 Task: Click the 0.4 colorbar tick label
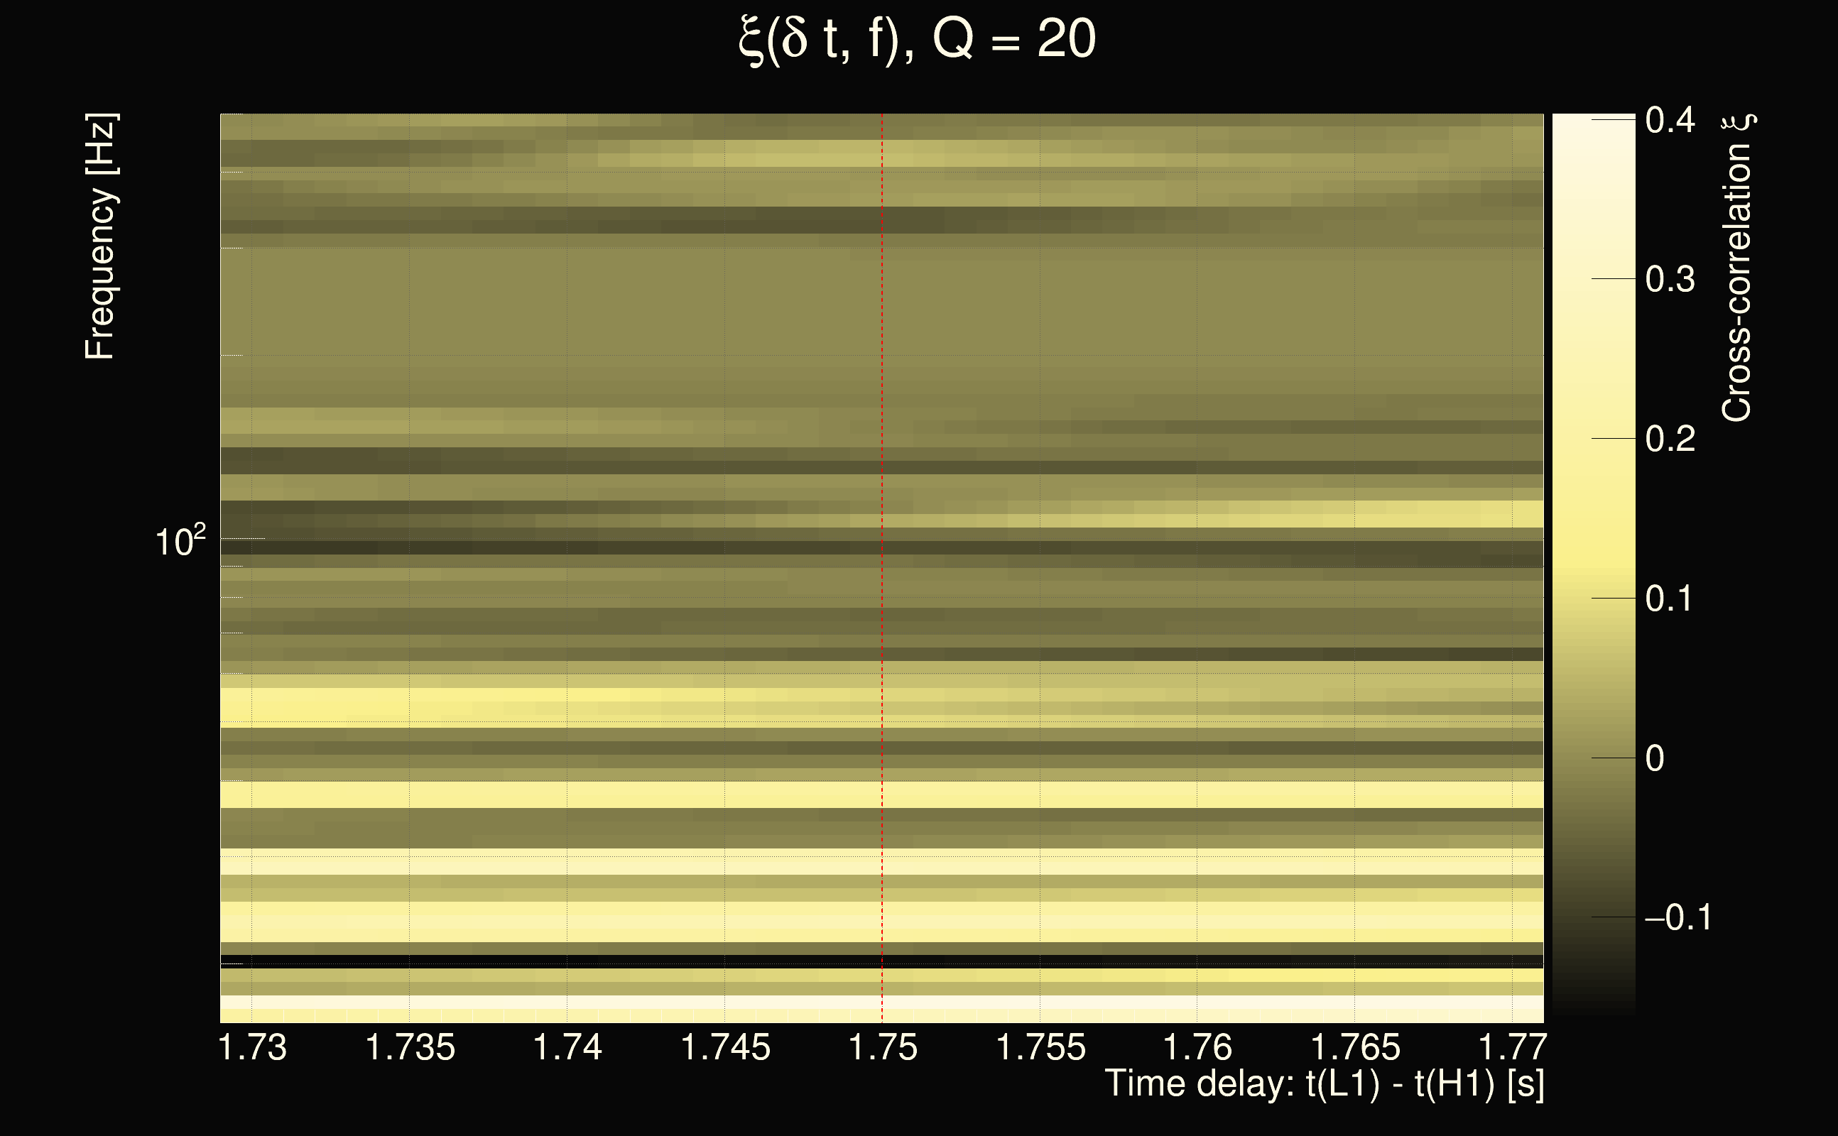(x=1670, y=120)
